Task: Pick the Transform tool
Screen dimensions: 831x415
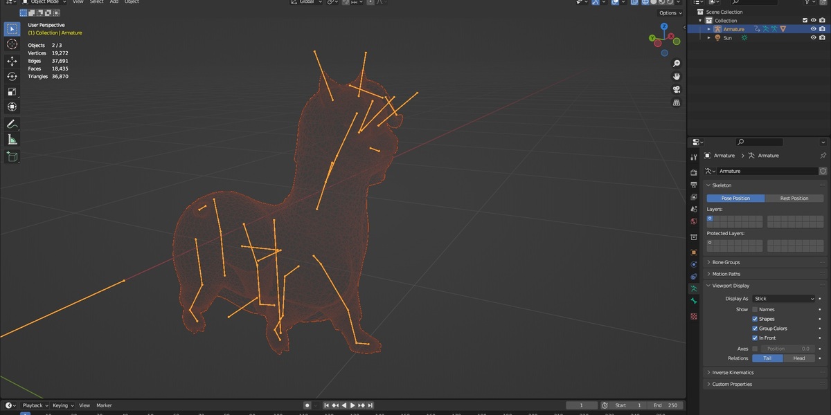Action: point(12,107)
